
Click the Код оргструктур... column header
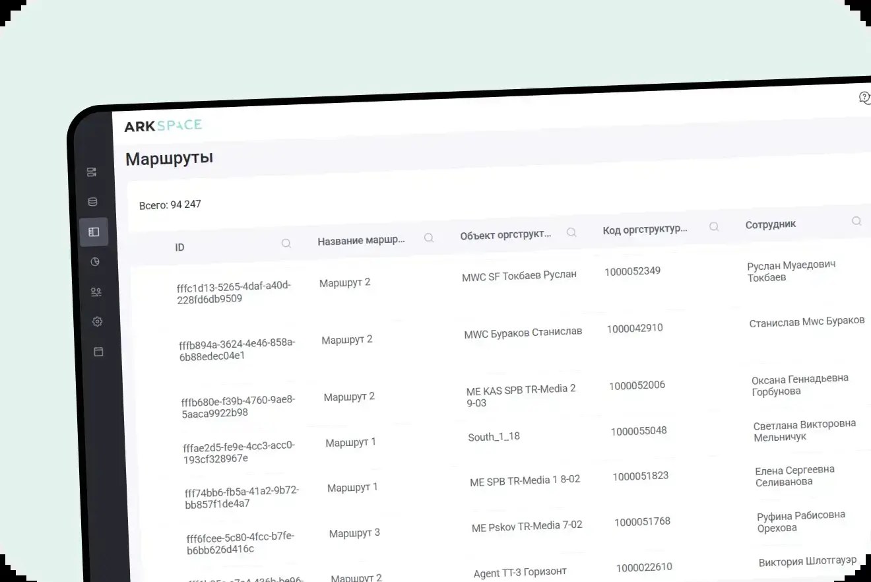pyautogui.click(x=645, y=230)
